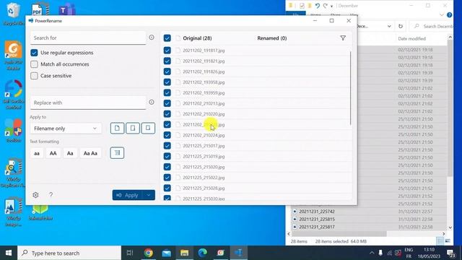Uncheck the box for 20211202_193958.jpg
This screenshot has height=260, width=462.
[167, 82]
